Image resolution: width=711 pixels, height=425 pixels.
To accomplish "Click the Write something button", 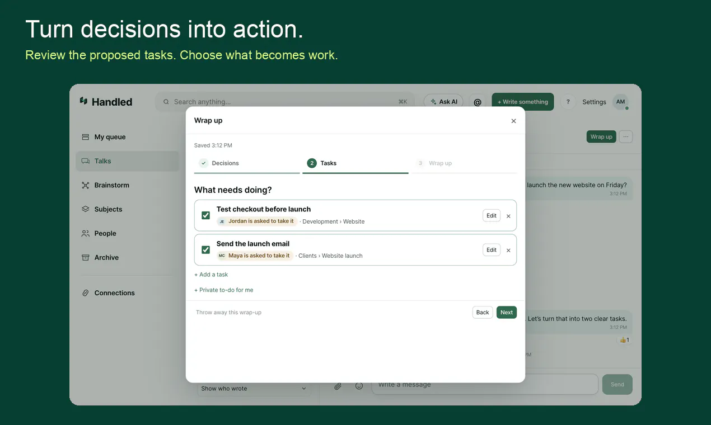I will (523, 102).
